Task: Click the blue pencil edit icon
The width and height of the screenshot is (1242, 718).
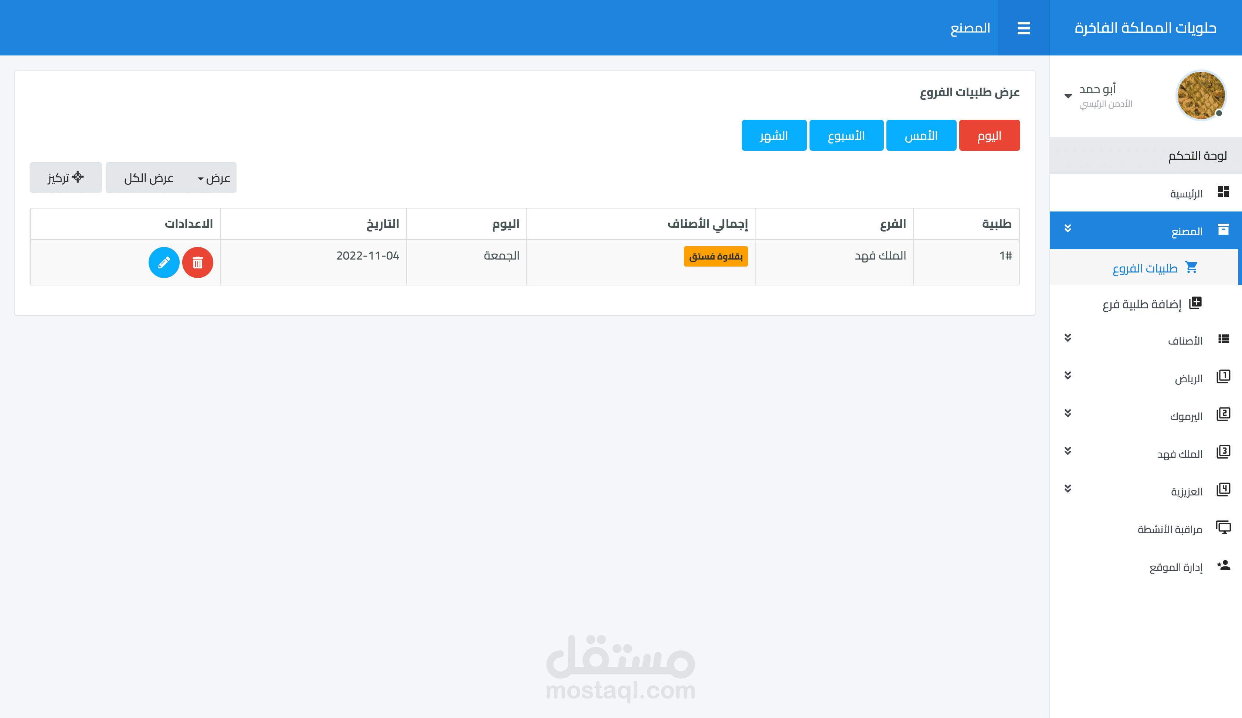Action: point(164,263)
